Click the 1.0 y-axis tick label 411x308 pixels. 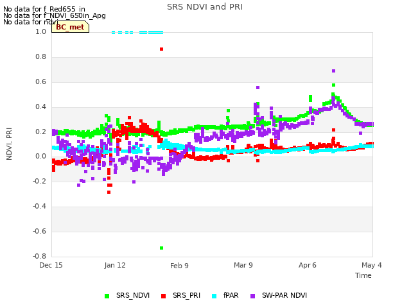(x=40, y=31)
